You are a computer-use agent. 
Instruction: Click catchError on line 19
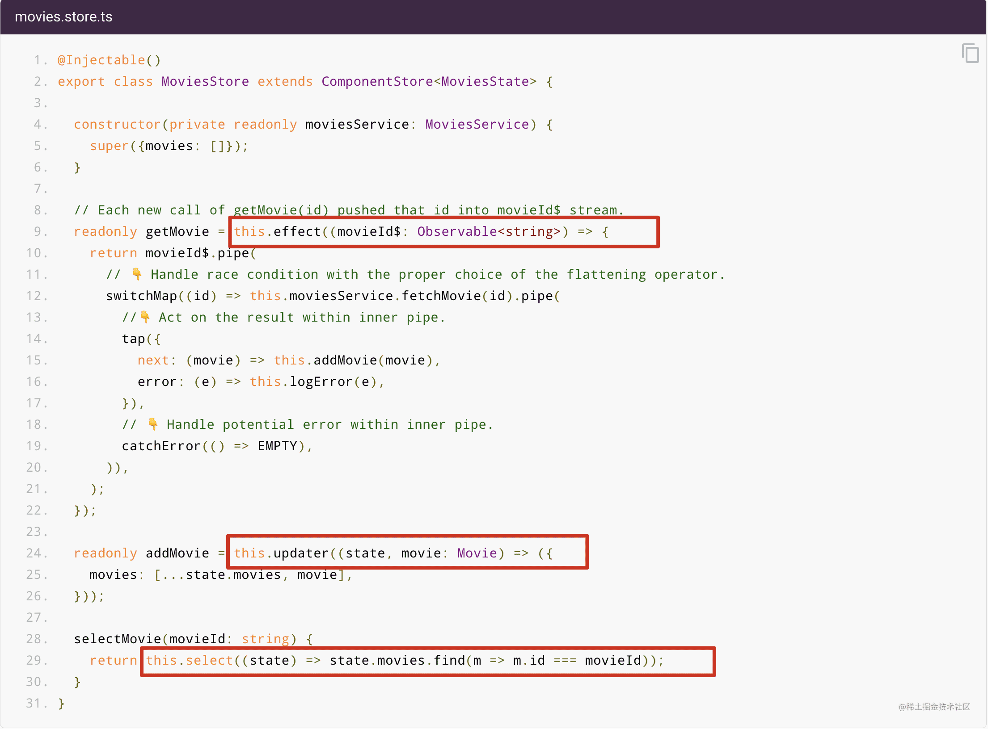coord(161,446)
